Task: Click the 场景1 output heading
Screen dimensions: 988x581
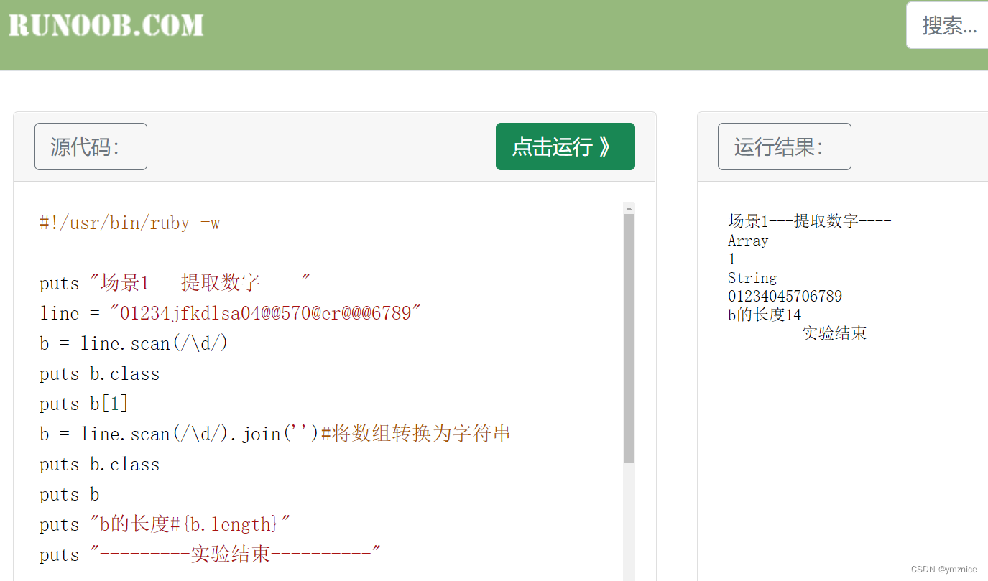Action: pos(808,220)
